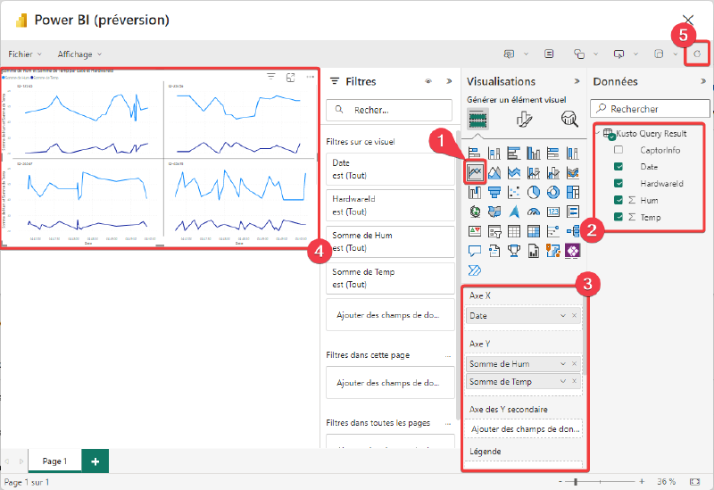Open the Somme de Hum field dropdown
714x490 pixels.
coord(563,364)
